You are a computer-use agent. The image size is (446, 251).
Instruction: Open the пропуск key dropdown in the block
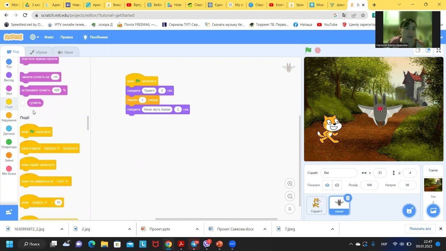pos(52,149)
